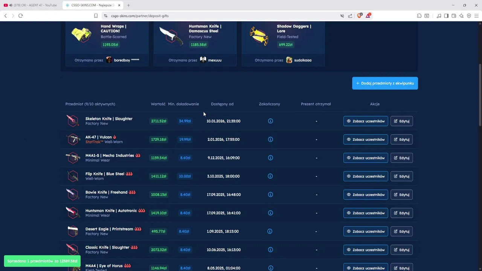Click the sudolkaaa username
482x271 pixels.
(x=303, y=60)
